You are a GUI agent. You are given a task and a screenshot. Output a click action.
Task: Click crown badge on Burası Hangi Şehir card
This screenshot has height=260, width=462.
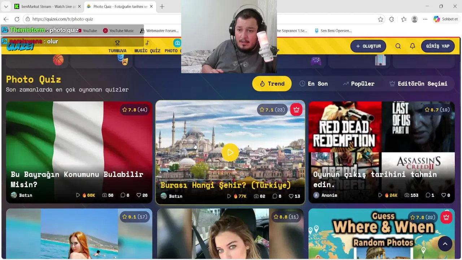(x=296, y=110)
